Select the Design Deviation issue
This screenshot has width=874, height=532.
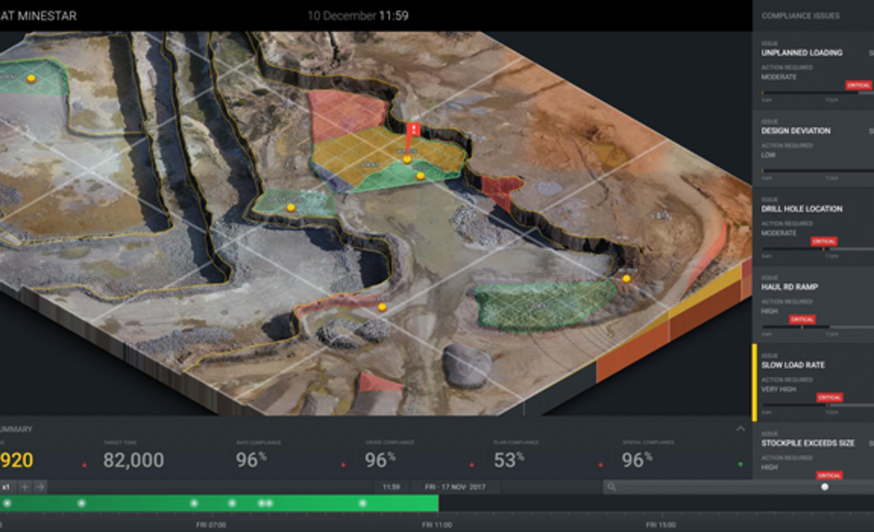point(796,131)
